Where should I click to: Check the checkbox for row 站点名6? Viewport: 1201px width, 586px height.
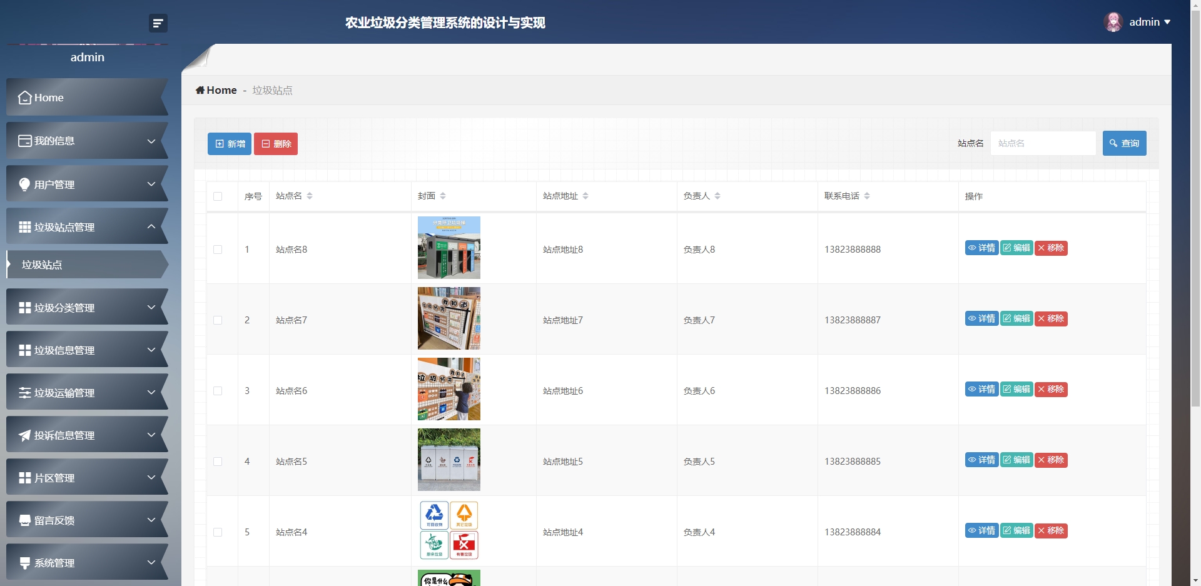(x=218, y=391)
